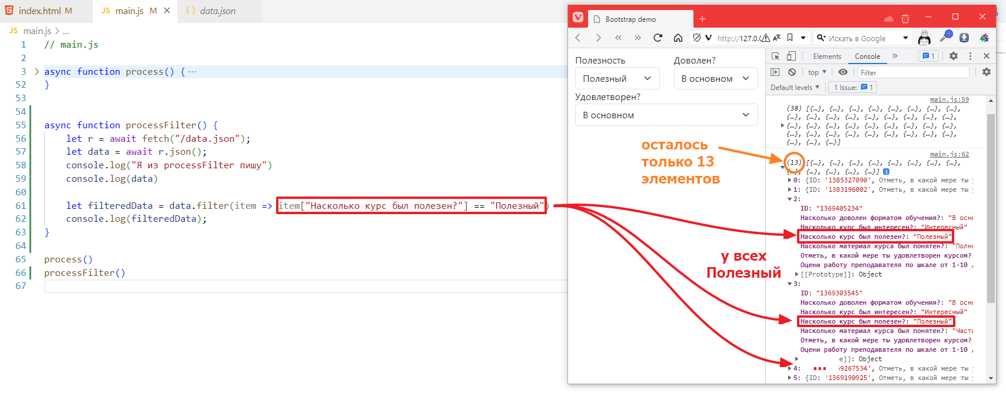Switch to the Elements tab in DevTools
The width and height of the screenshot is (1006, 393).
827,56
